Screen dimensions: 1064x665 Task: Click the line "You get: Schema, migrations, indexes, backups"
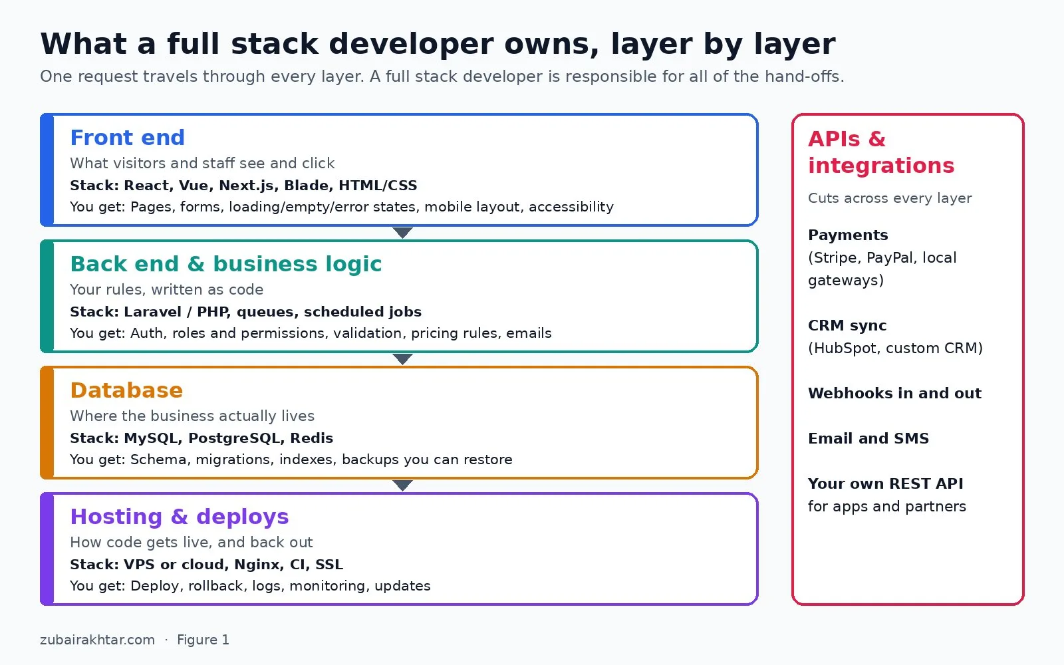coord(291,460)
